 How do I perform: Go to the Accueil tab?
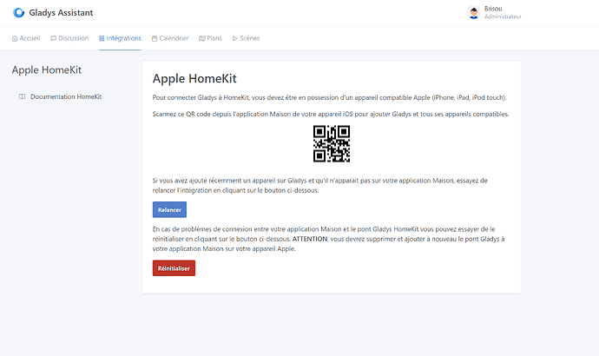(26, 38)
